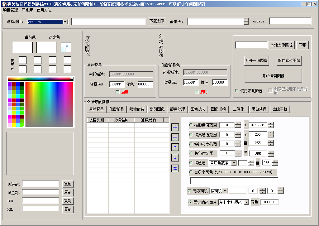Open the 识别库 menu
319x226 pixels.
pos(27,10)
